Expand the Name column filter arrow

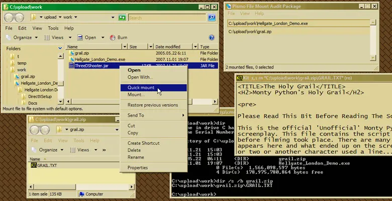pos(124,47)
